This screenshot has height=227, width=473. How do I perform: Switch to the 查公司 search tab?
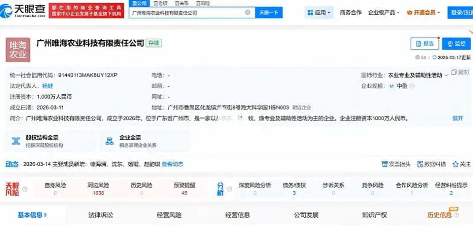140,4
